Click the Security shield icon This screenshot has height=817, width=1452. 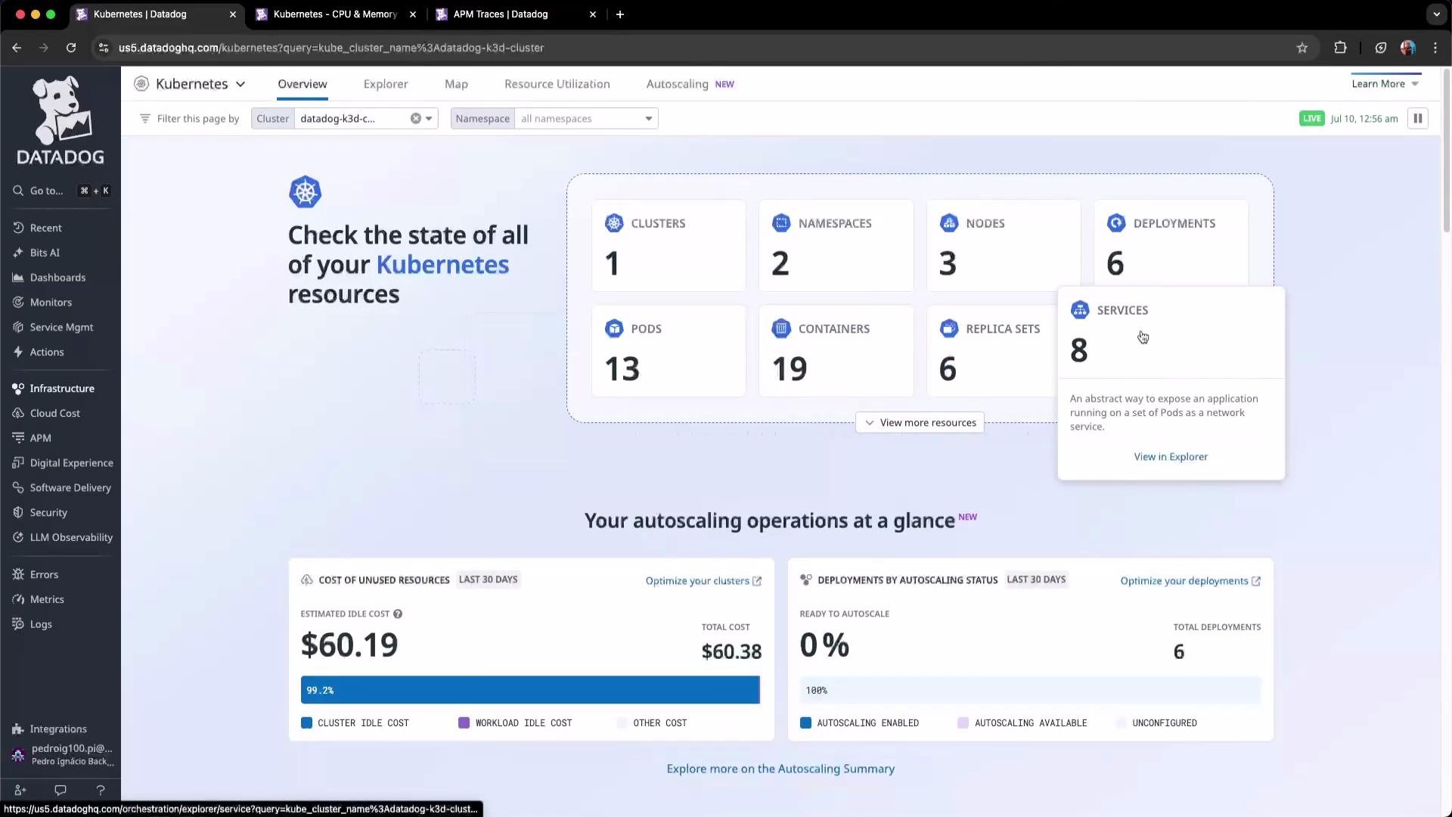[18, 513]
